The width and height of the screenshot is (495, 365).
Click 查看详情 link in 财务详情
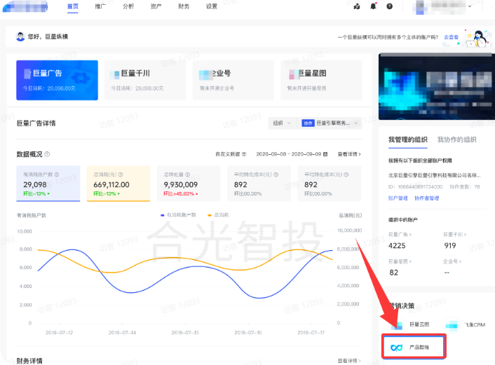click(x=349, y=361)
